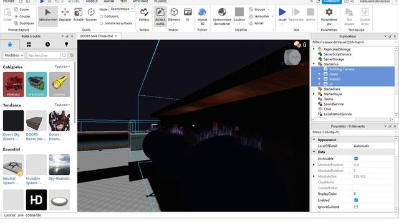
Task: Click Dupliquer in the clipboard group
Action: tap(24, 23)
